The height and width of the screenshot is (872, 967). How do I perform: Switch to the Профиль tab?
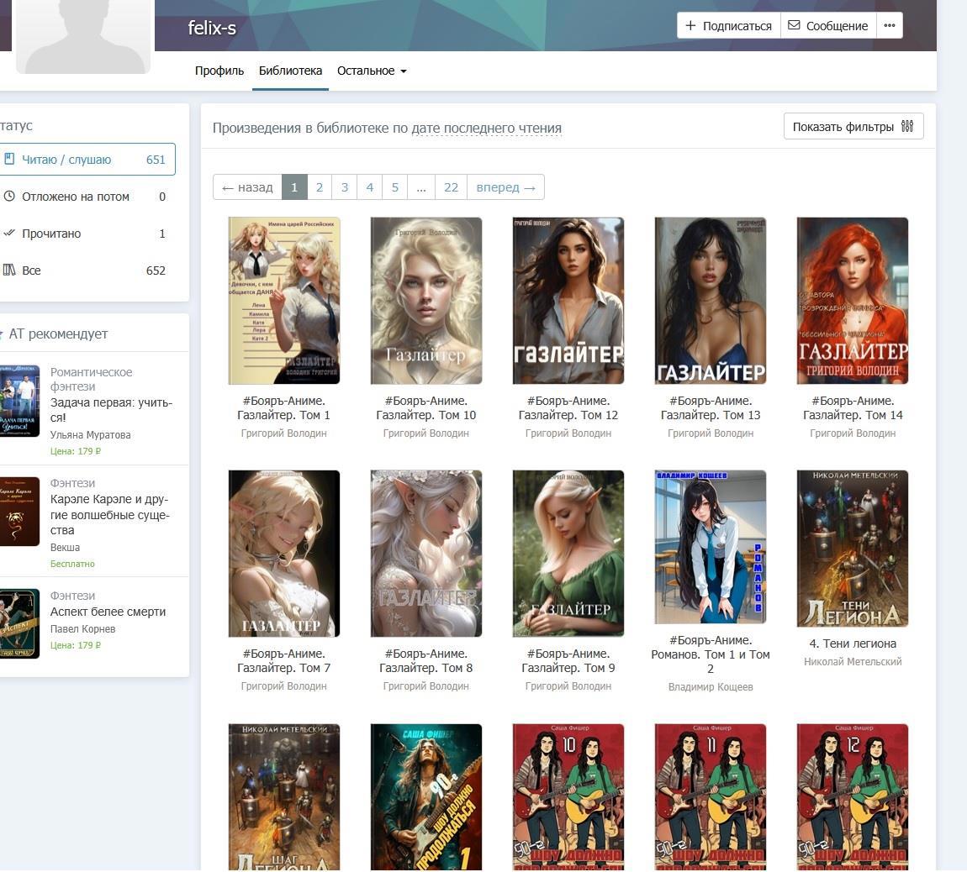(219, 71)
